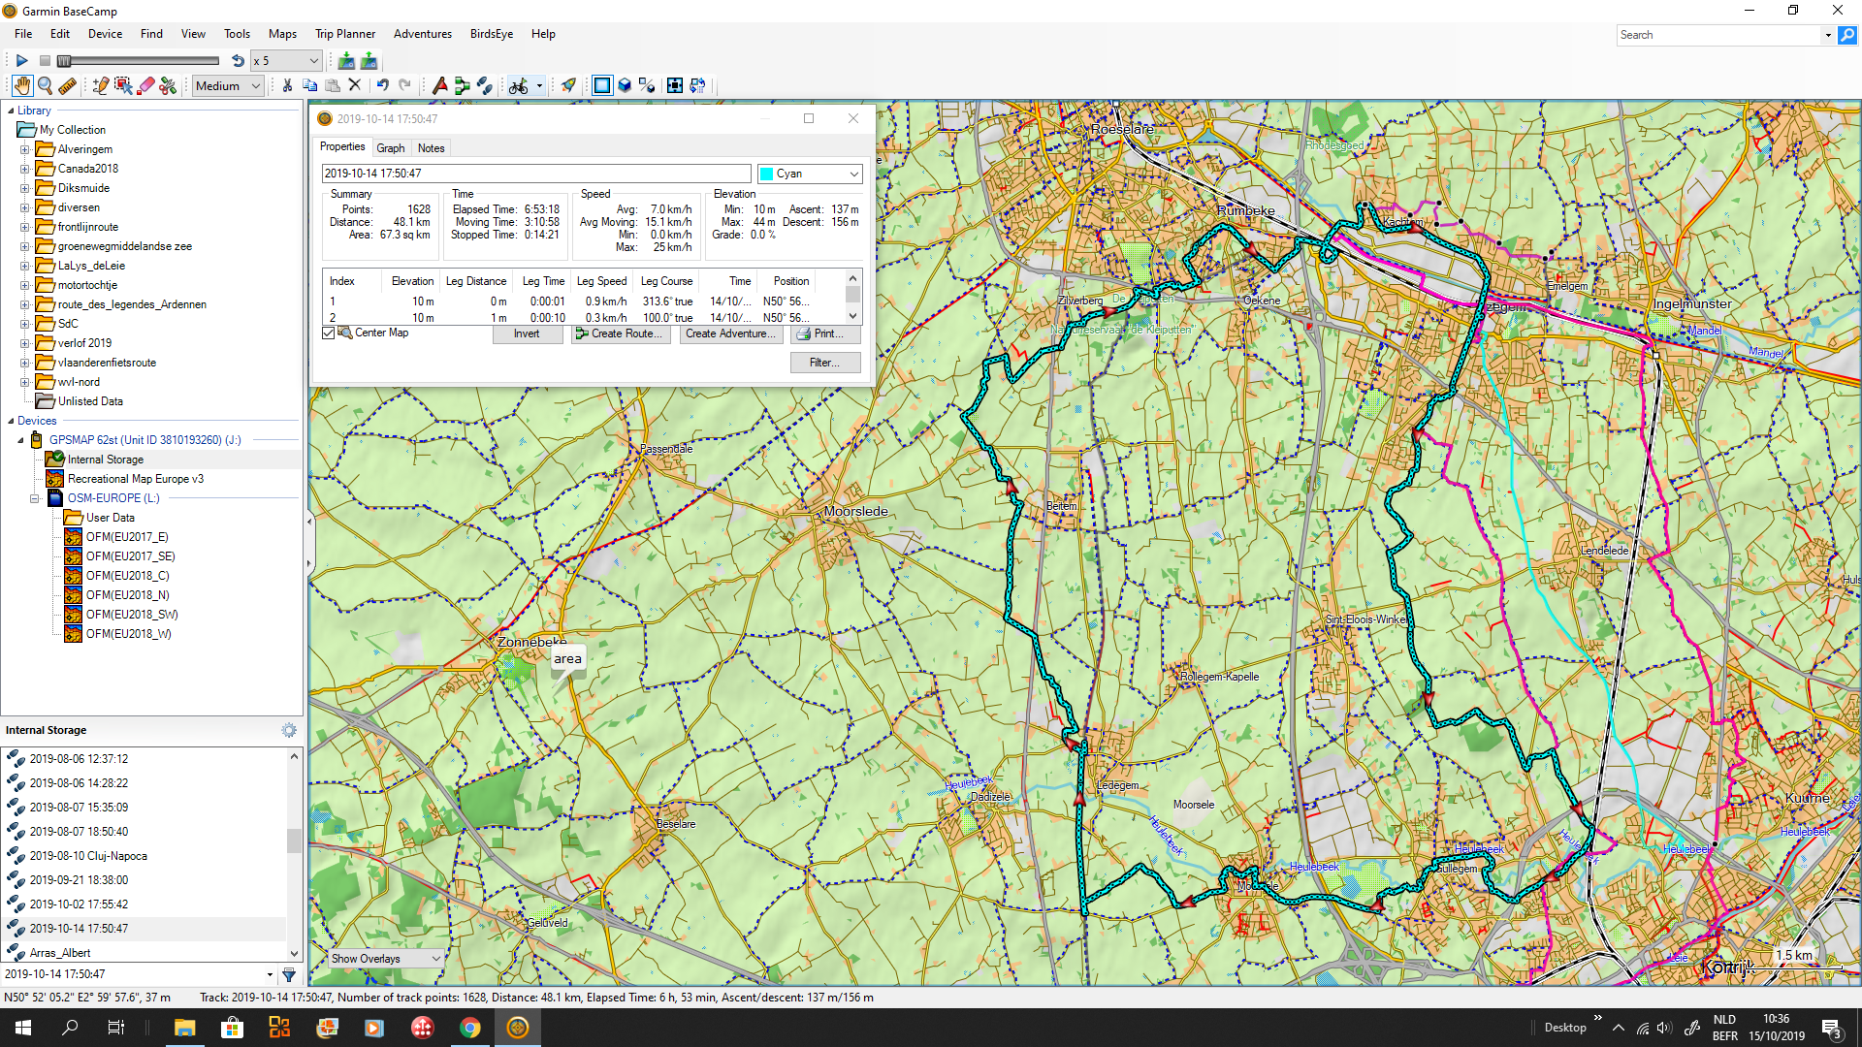Screen dimensions: 1862x1047
Task: Select the Divide scissors tool
Action: point(168,85)
